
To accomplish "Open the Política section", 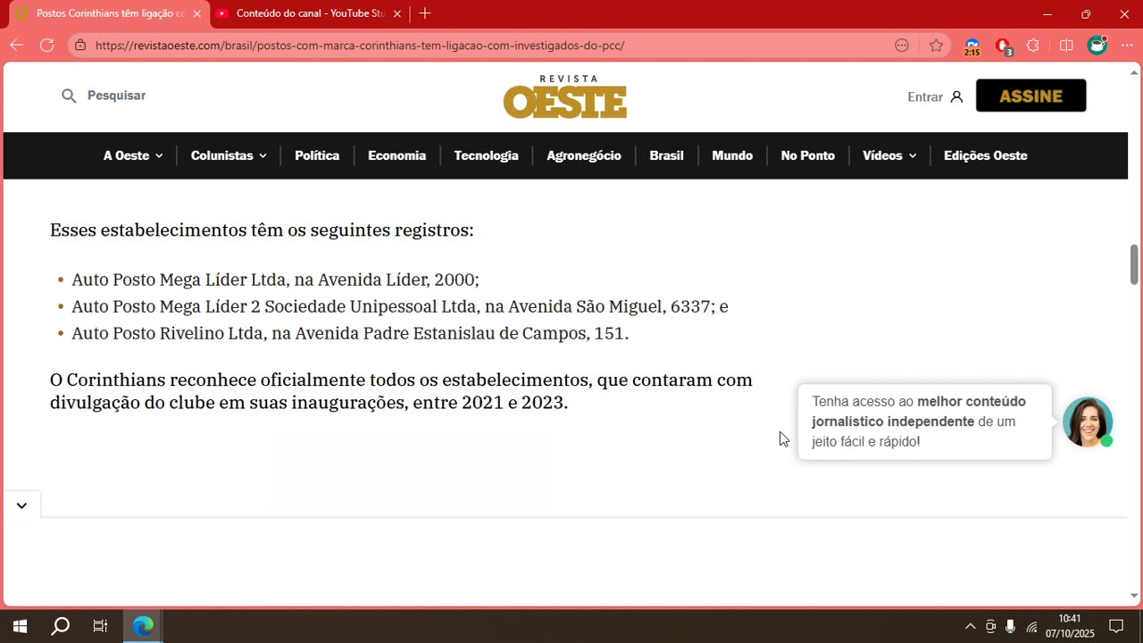I will (317, 155).
